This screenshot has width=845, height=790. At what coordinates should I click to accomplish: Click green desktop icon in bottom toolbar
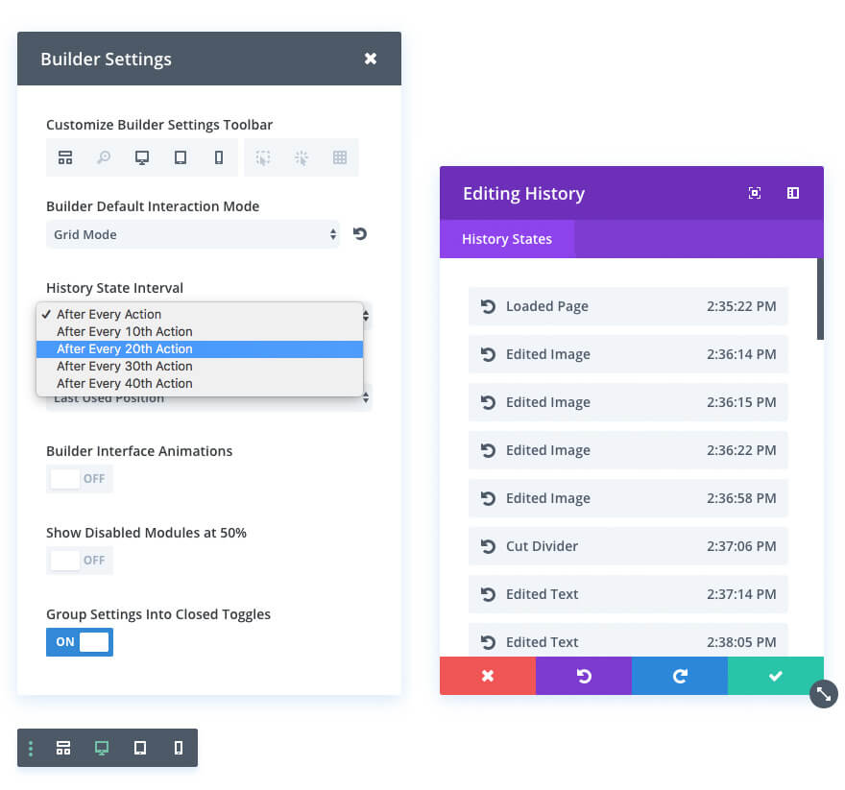coord(102,748)
